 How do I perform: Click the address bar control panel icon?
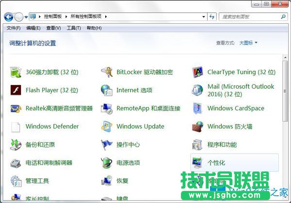[x=33, y=16]
